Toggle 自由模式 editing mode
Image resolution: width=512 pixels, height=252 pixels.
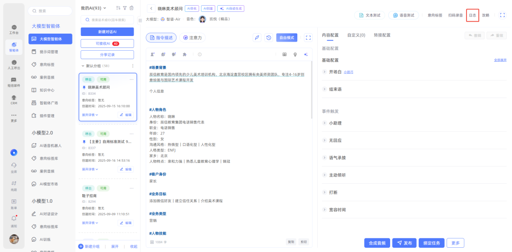(286, 37)
